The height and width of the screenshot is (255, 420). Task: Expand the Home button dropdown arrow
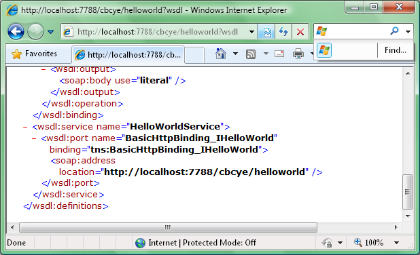pyautogui.click(x=235, y=54)
